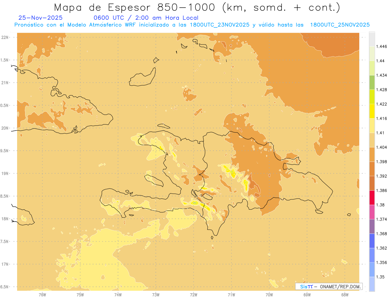Select the red legend swatch between 1.38 and 1.386
This screenshot has width=387, height=299.
(372, 197)
